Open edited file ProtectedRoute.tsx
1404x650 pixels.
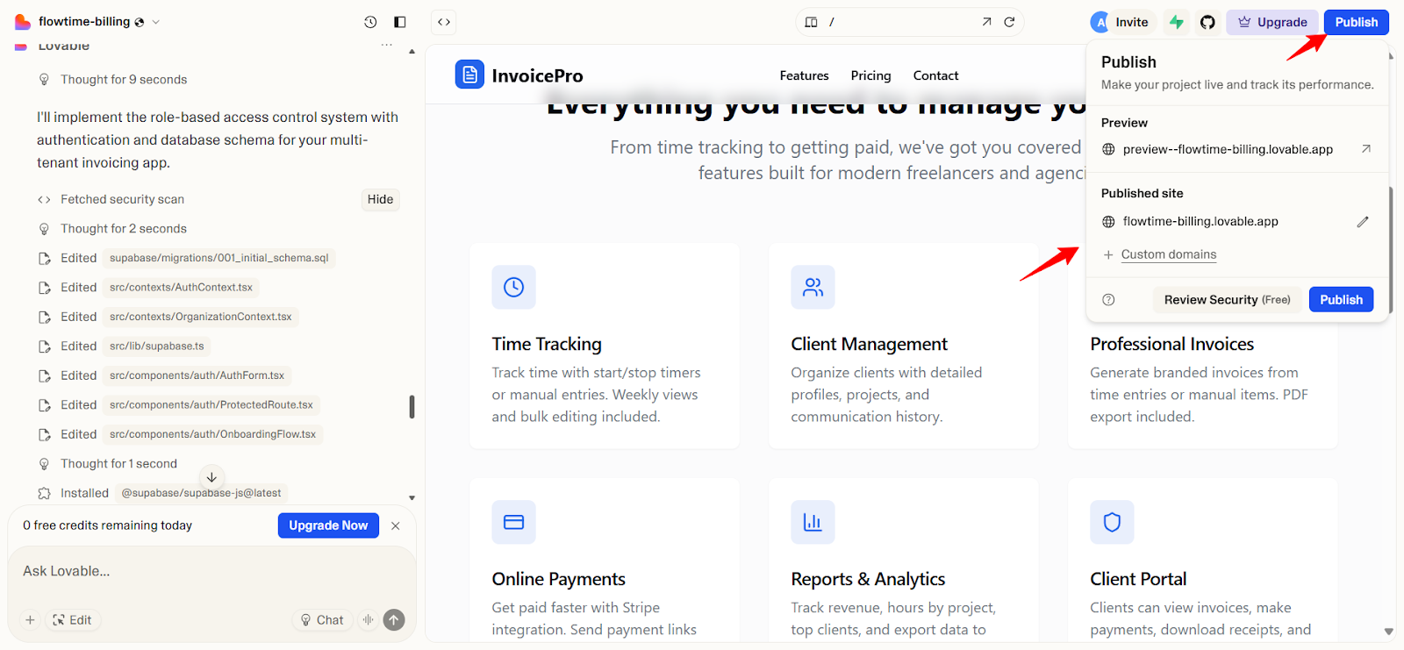(x=211, y=404)
